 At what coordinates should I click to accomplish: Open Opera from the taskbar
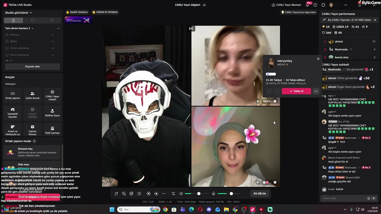[200, 210]
